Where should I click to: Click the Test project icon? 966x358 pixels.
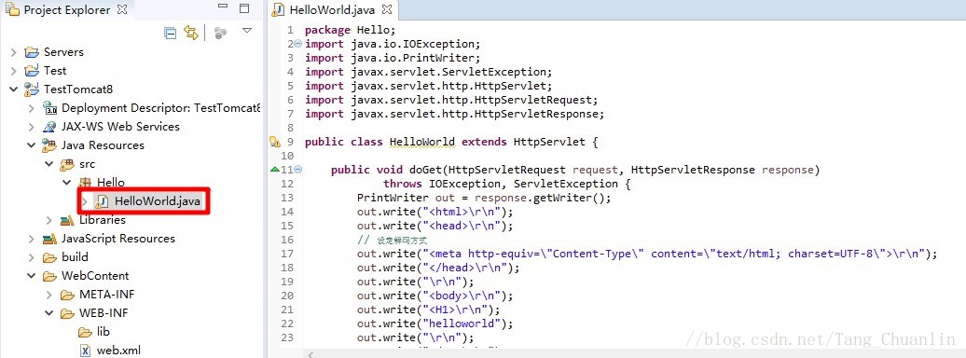pyautogui.click(x=32, y=71)
